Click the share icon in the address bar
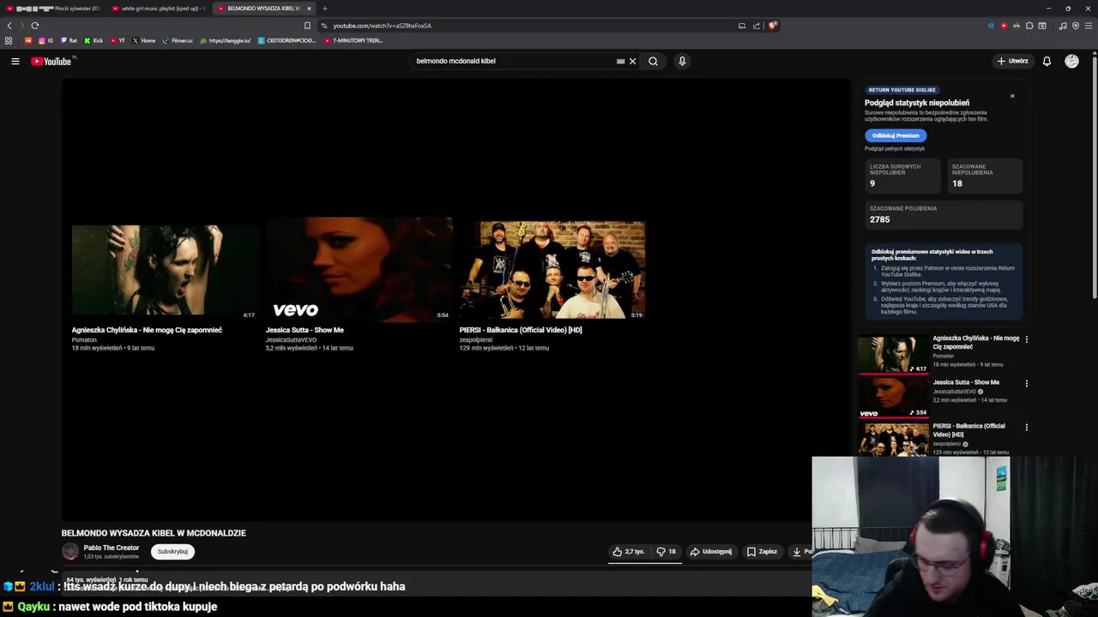 coord(757,26)
